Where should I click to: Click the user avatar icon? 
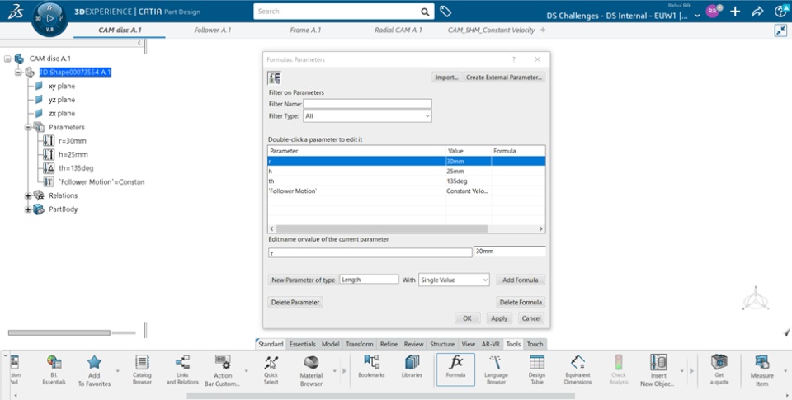coord(712,11)
